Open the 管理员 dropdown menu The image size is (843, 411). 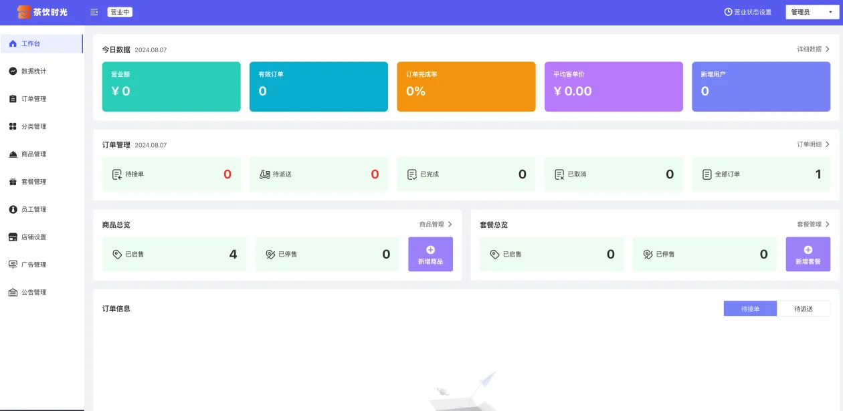(x=812, y=12)
